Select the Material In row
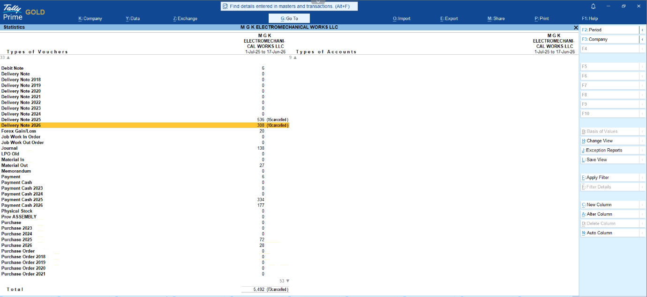647x297 pixels. pyautogui.click(x=144, y=160)
